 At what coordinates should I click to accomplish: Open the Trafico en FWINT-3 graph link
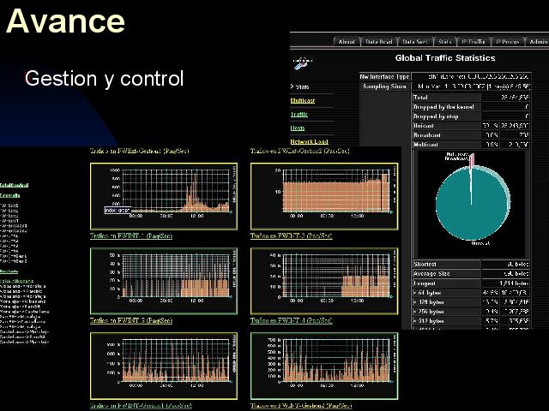[x=130, y=320]
